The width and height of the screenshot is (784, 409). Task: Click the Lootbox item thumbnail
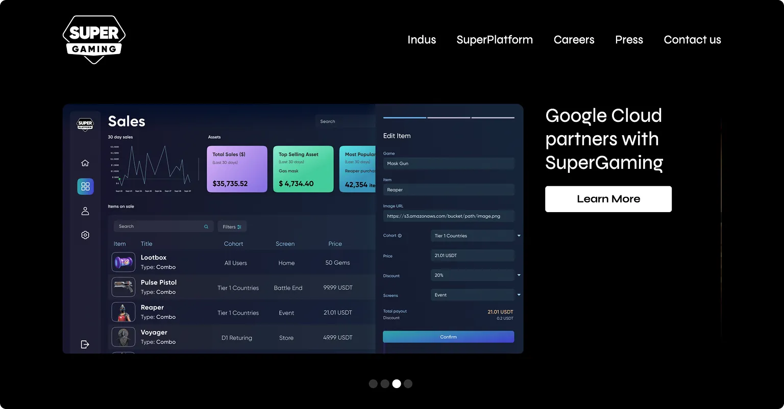click(x=124, y=262)
